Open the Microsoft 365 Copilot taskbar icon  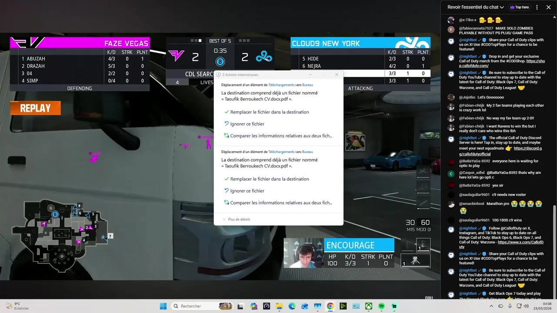(x=254, y=306)
